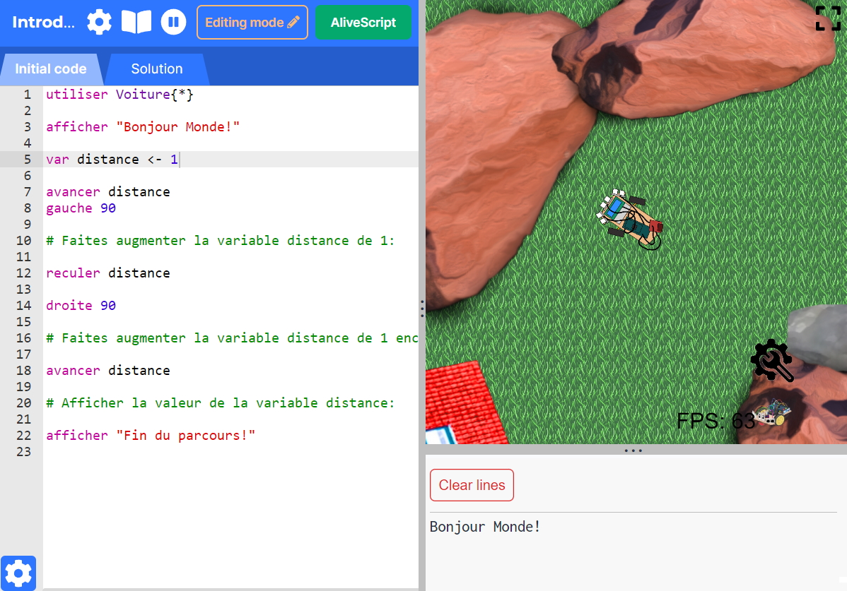Viewport: 847px width, 591px height.
Task: Switch to the Initial code tab
Action: 49,68
